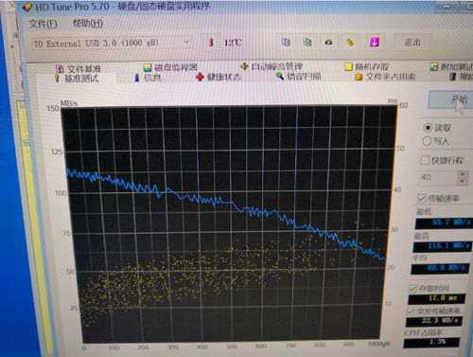Switch to the 磁盘监视器 tab
The width and height of the screenshot is (473, 357).
coord(170,67)
